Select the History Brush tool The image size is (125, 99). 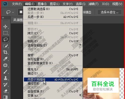[5, 84]
